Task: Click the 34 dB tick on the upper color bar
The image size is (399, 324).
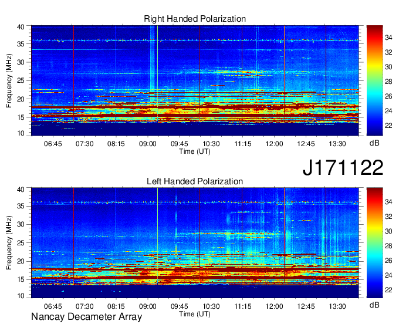Action: (x=388, y=38)
